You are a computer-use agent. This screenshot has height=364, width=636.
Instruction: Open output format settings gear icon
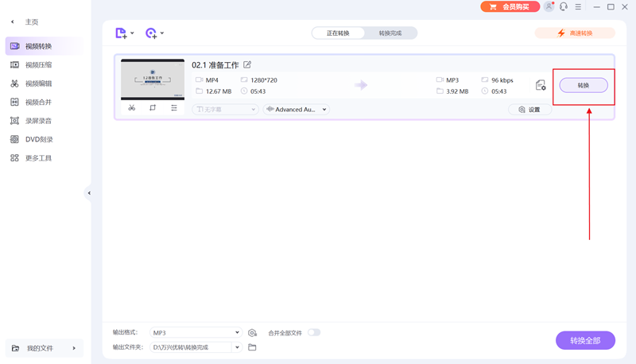click(252, 333)
